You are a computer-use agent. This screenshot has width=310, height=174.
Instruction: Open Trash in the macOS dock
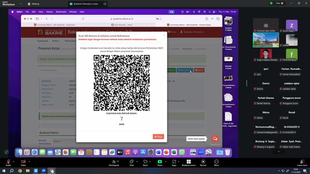point(228,152)
